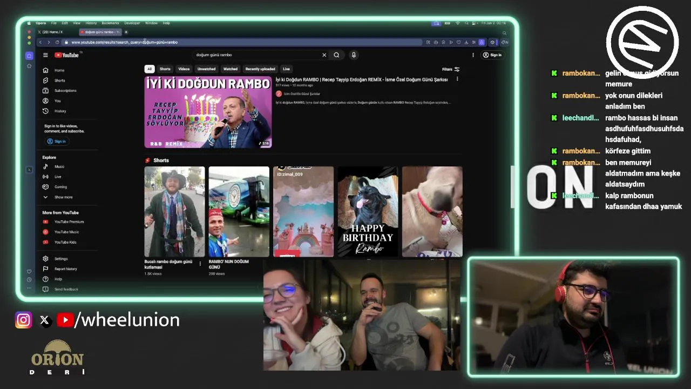
Task: Select the All filter chip
Action: tap(150, 69)
